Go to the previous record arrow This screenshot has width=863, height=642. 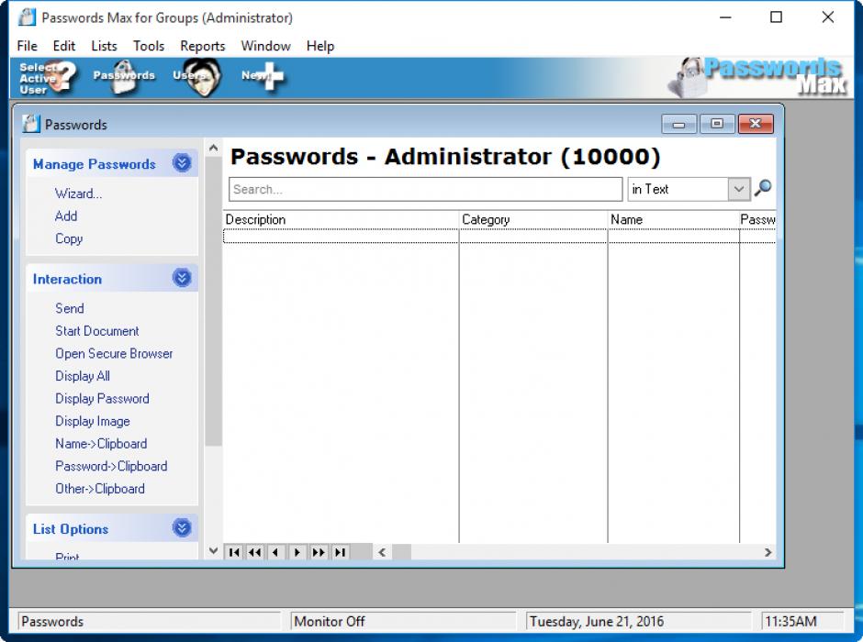[276, 552]
